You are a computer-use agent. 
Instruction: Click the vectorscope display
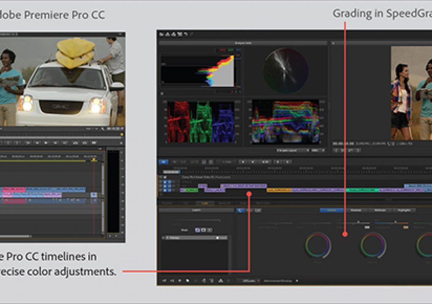tap(286, 71)
